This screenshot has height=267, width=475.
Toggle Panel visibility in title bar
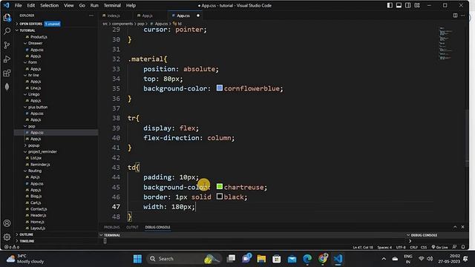[x=399, y=5]
